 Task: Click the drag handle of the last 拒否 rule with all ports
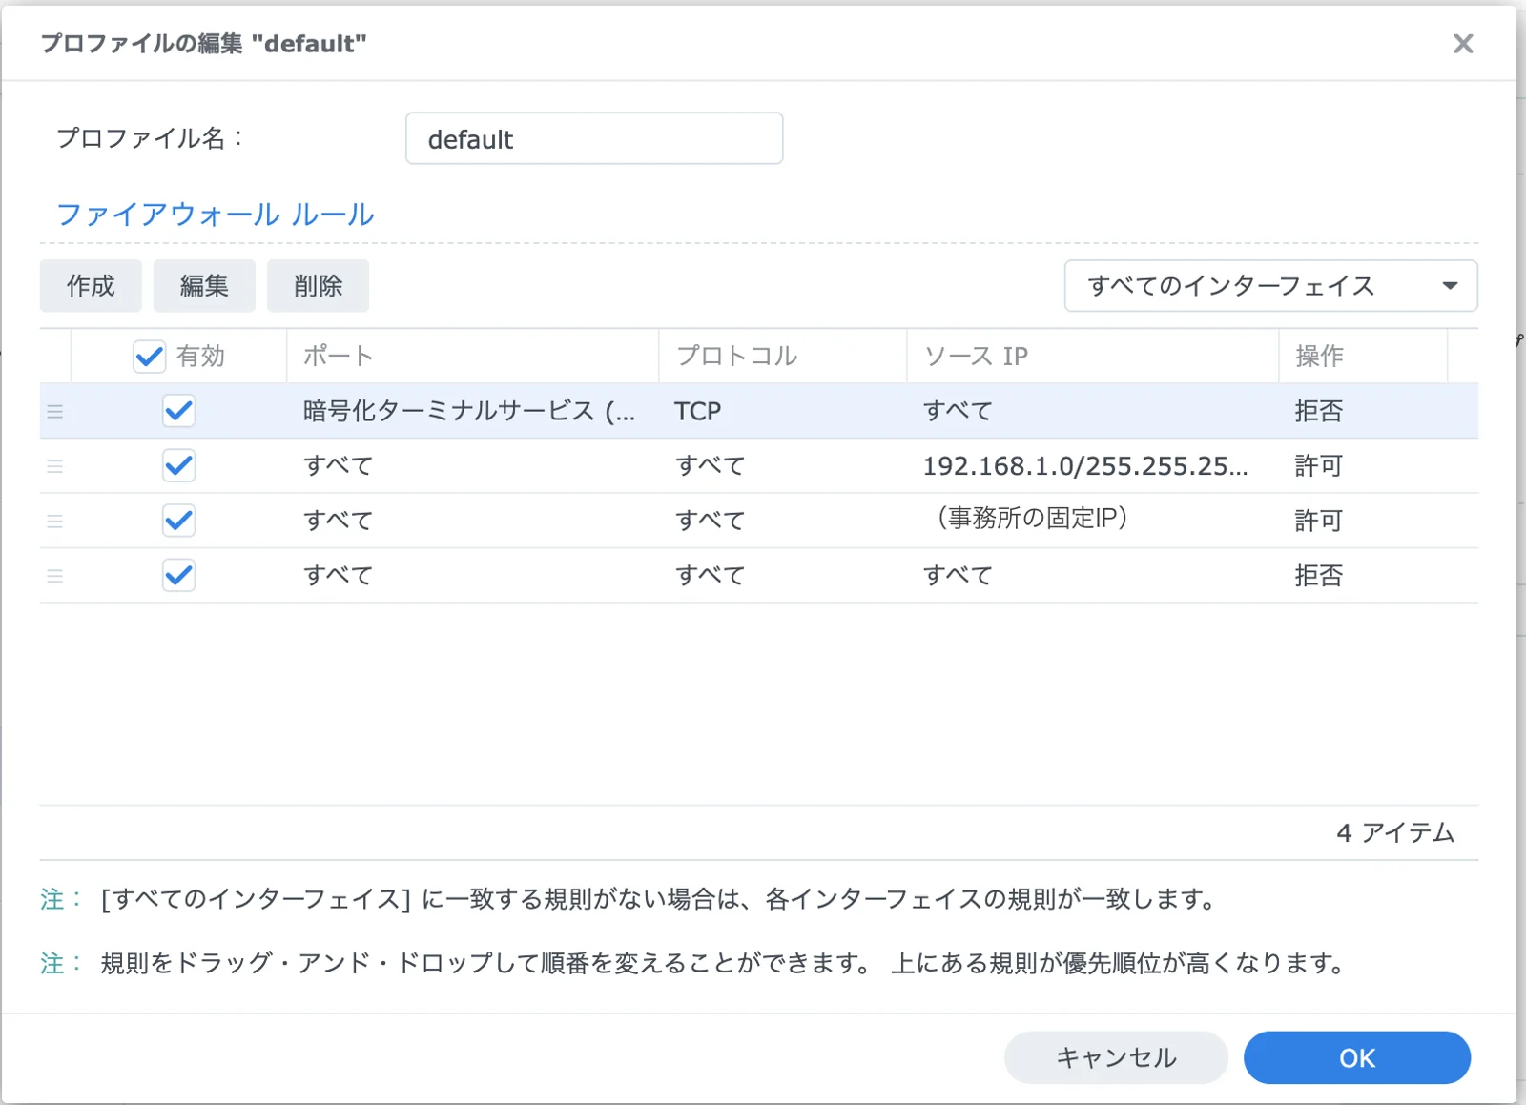(x=55, y=576)
